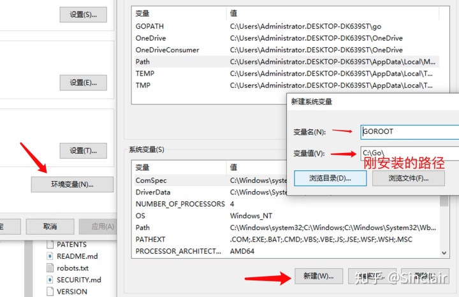
Task: Click 新建(W)... under system variables
Action: point(319,276)
